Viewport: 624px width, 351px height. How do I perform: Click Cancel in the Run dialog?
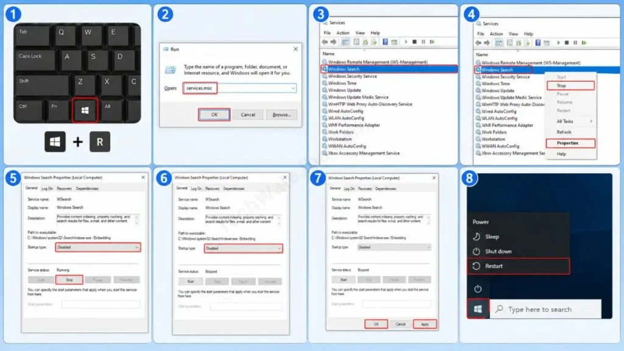pyautogui.click(x=247, y=115)
